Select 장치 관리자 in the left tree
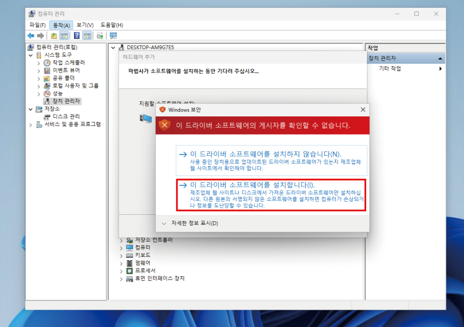The image size is (464, 327). coord(66,101)
